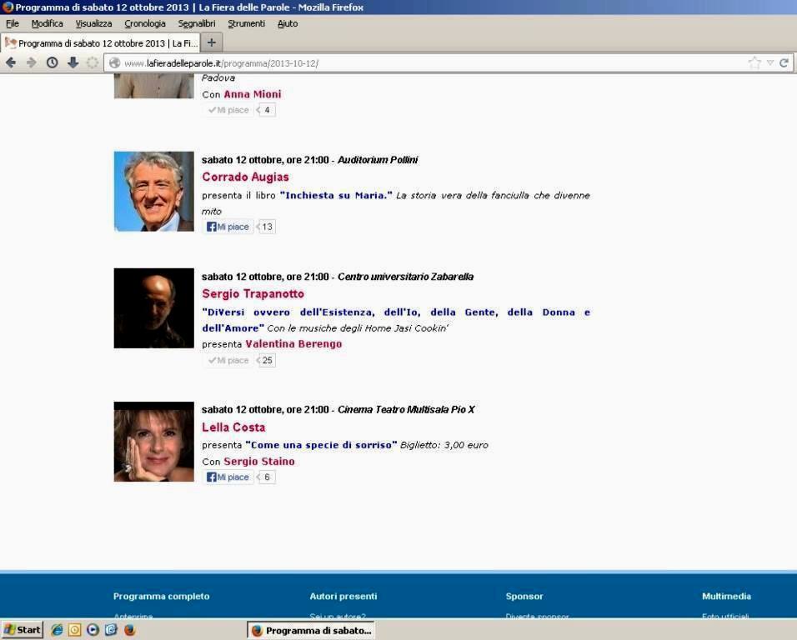Open a new tab with plus button
The height and width of the screenshot is (640, 797).
tap(211, 42)
